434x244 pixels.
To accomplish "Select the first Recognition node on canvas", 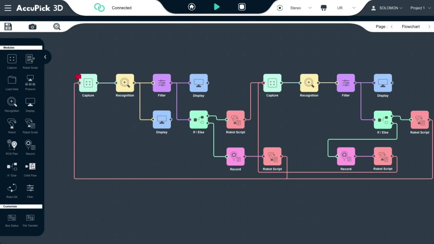I will coord(125,83).
